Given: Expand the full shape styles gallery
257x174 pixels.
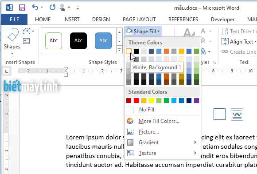Looking at the screenshot, I should [x=119, y=50].
